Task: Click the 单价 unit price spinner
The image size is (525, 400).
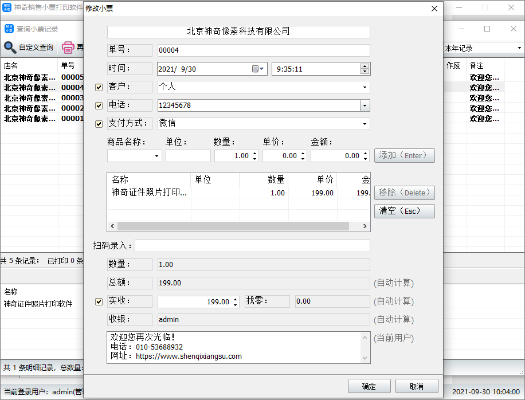Action: point(303,156)
